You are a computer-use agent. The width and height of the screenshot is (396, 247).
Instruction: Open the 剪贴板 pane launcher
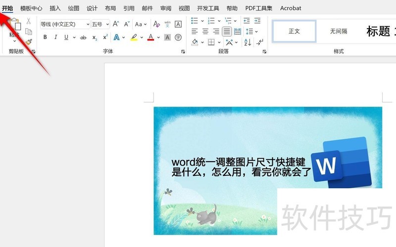pos(33,52)
